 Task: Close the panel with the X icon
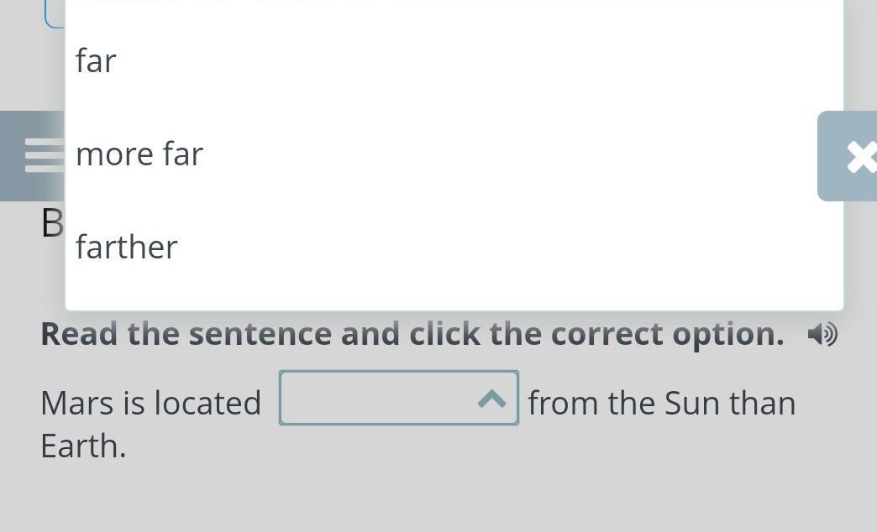861,156
